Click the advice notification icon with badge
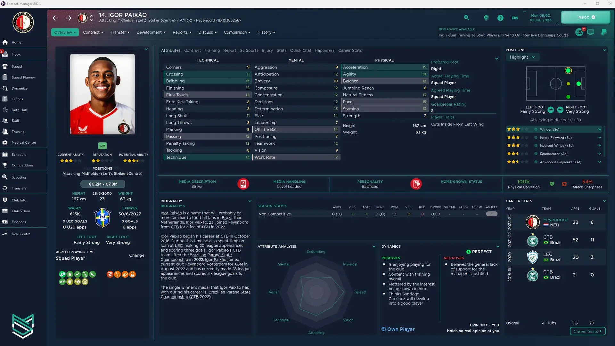615x346 pixels. pos(579,32)
